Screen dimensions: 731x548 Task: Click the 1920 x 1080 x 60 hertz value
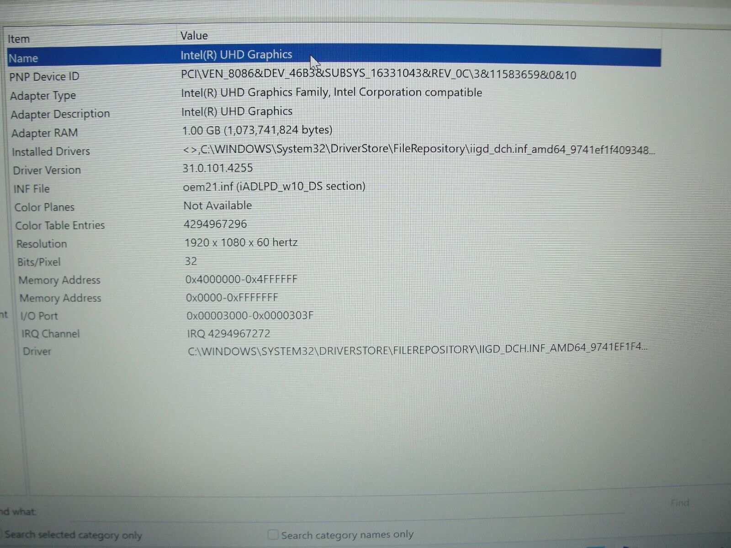[x=241, y=242]
